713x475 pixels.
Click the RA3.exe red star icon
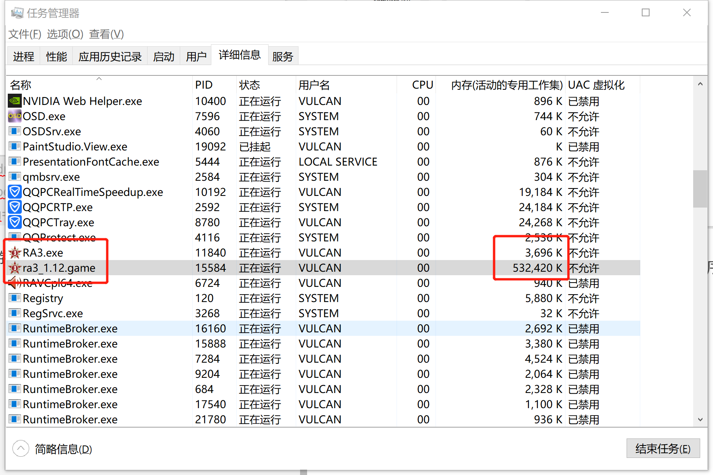tap(14, 252)
